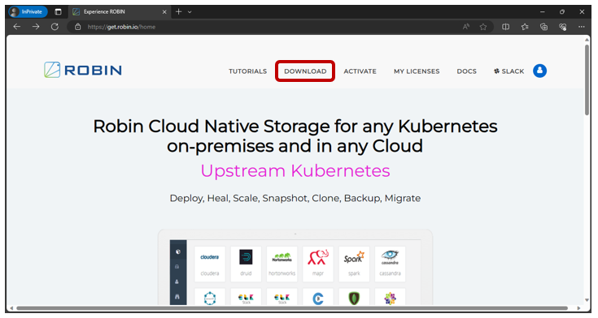Click the browser forward arrow

pyautogui.click(x=36, y=27)
